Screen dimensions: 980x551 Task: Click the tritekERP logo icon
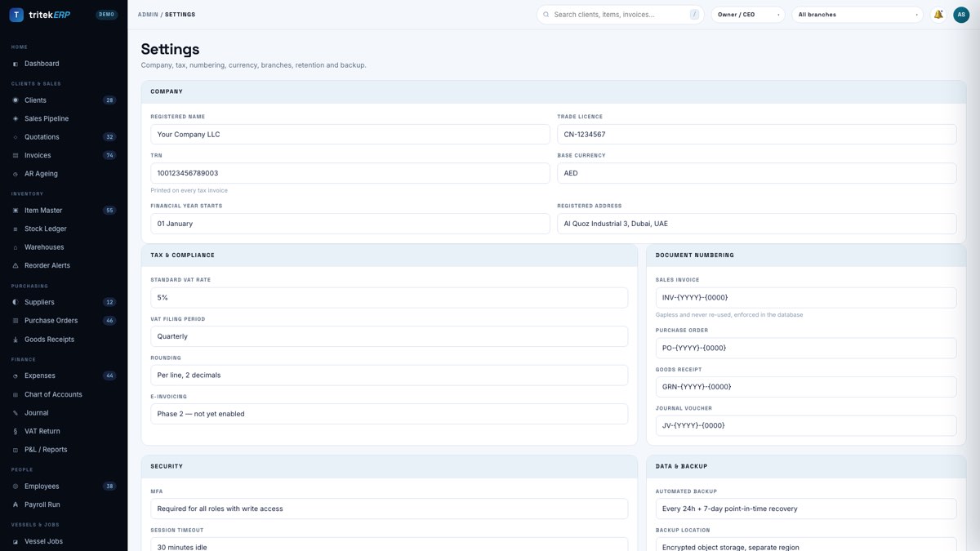tap(16, 15)
